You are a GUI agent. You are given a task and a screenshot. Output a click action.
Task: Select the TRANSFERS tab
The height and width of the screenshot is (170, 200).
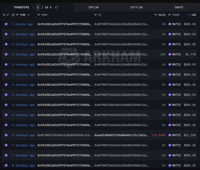[21, 7]
